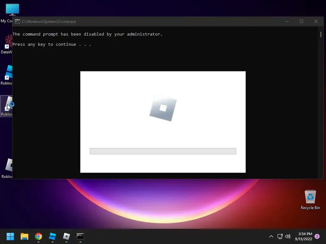Screen dimensions: 326x244
Task: Click the 'Press any key to continue' text
Action: 52,44
